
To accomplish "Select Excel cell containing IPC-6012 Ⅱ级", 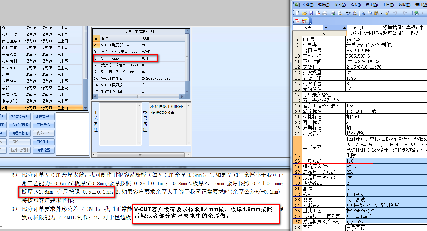I will 386,111.
